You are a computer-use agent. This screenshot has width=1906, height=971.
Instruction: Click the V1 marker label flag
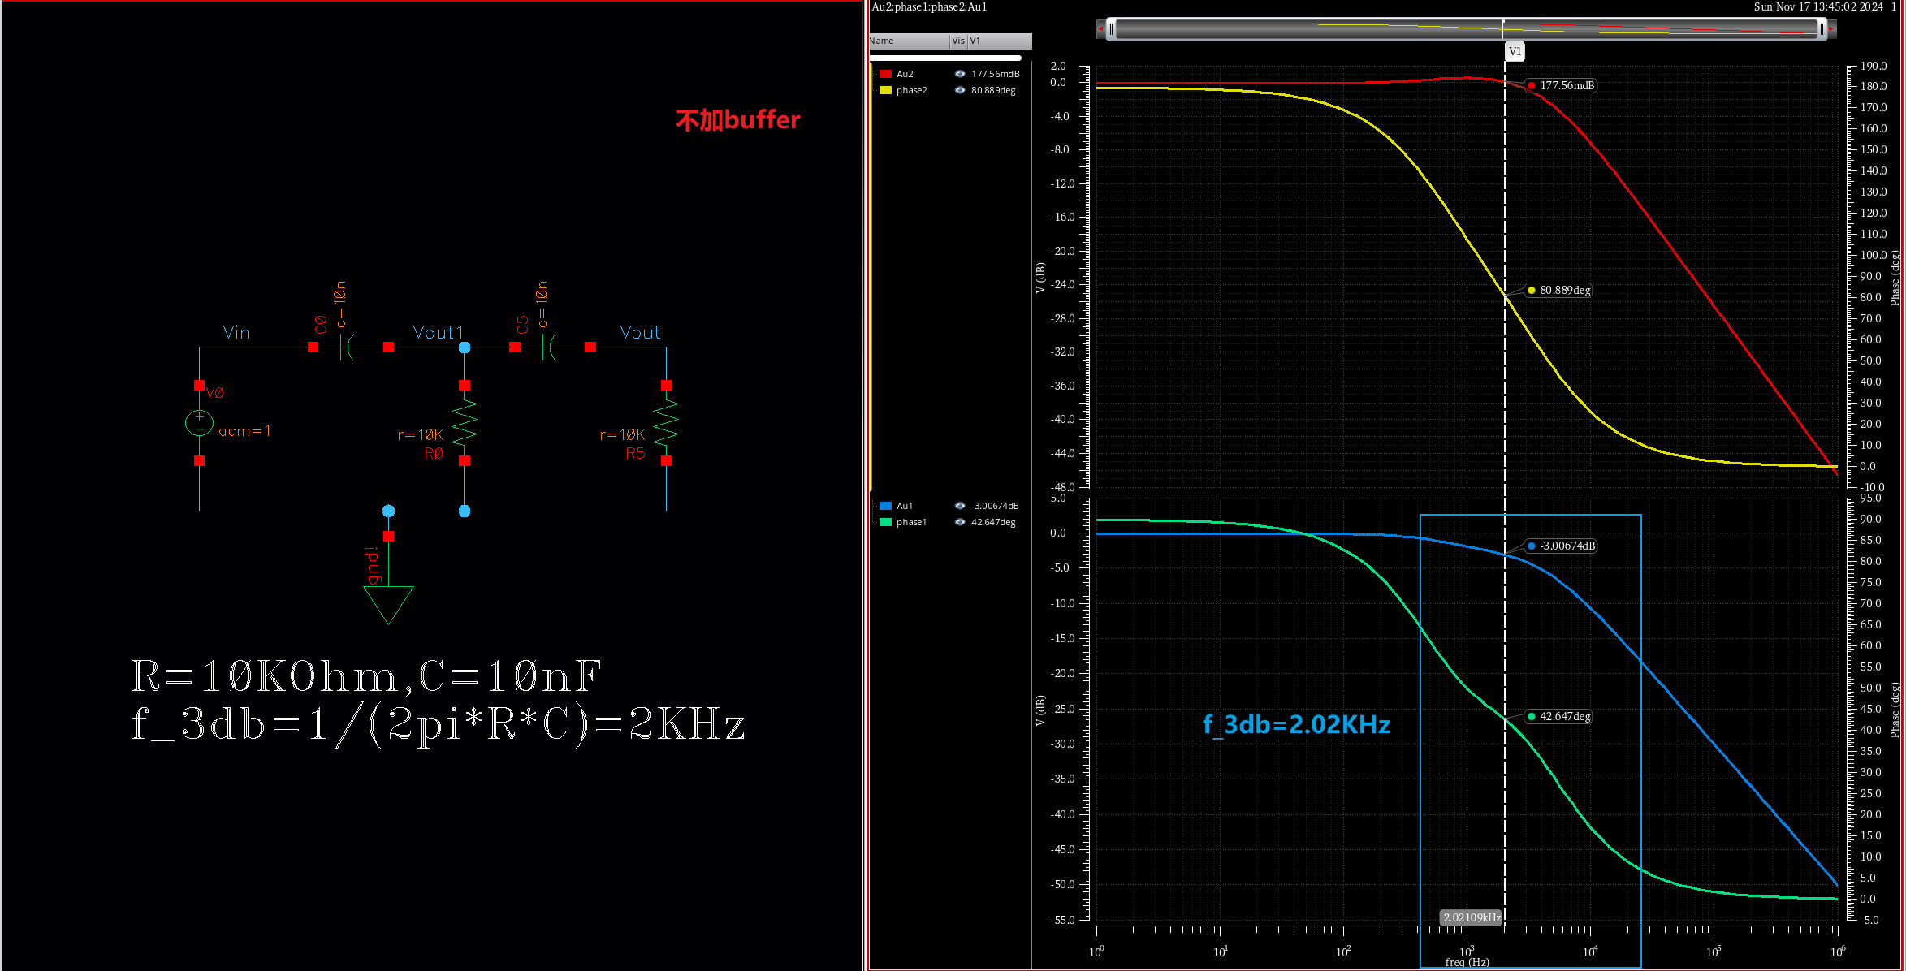pyautogui.click(x=1515, y=51)
